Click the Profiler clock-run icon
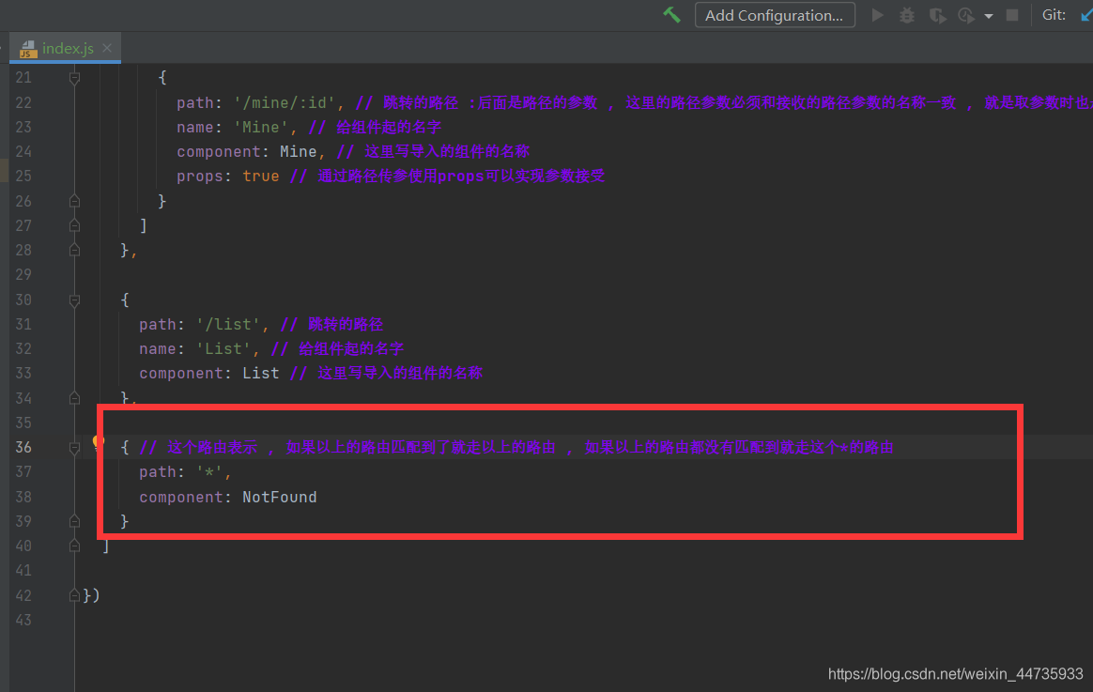The image size is (1093, 692). click(966, 15)
